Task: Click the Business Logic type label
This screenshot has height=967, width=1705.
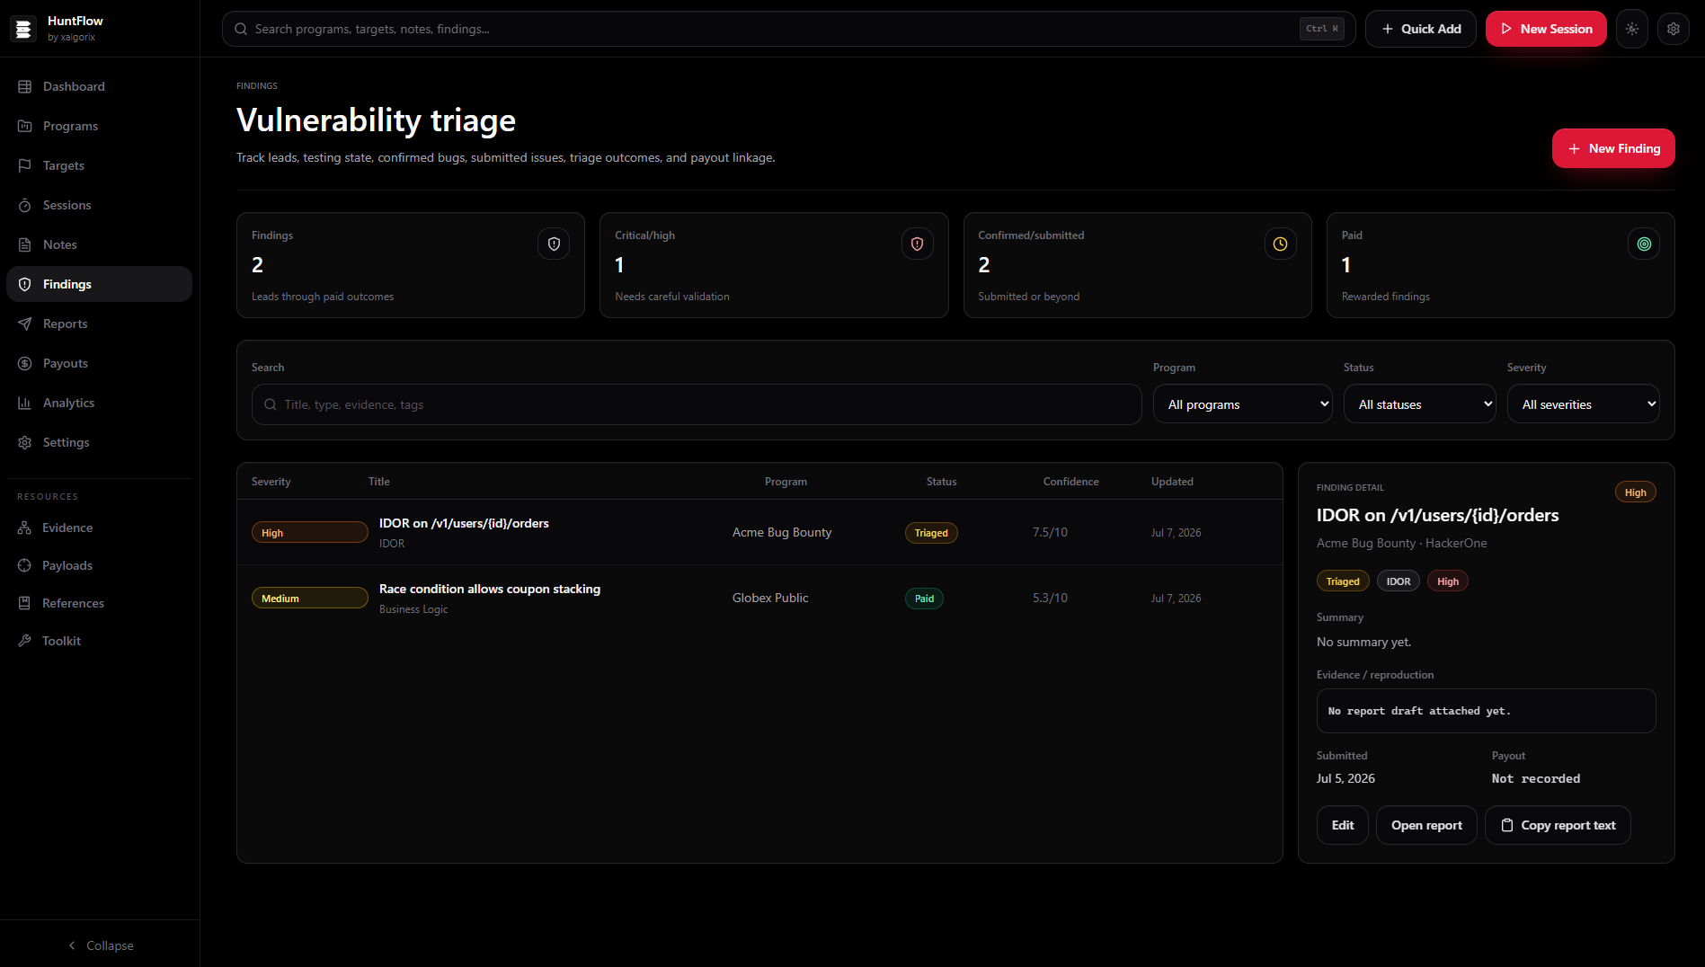Action: [413, 609]
